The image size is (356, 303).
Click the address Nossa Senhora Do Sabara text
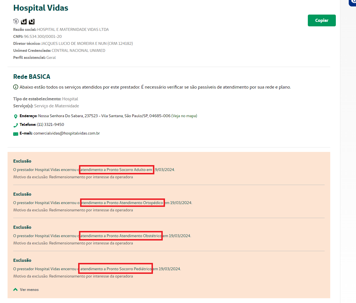coord(104,116)
